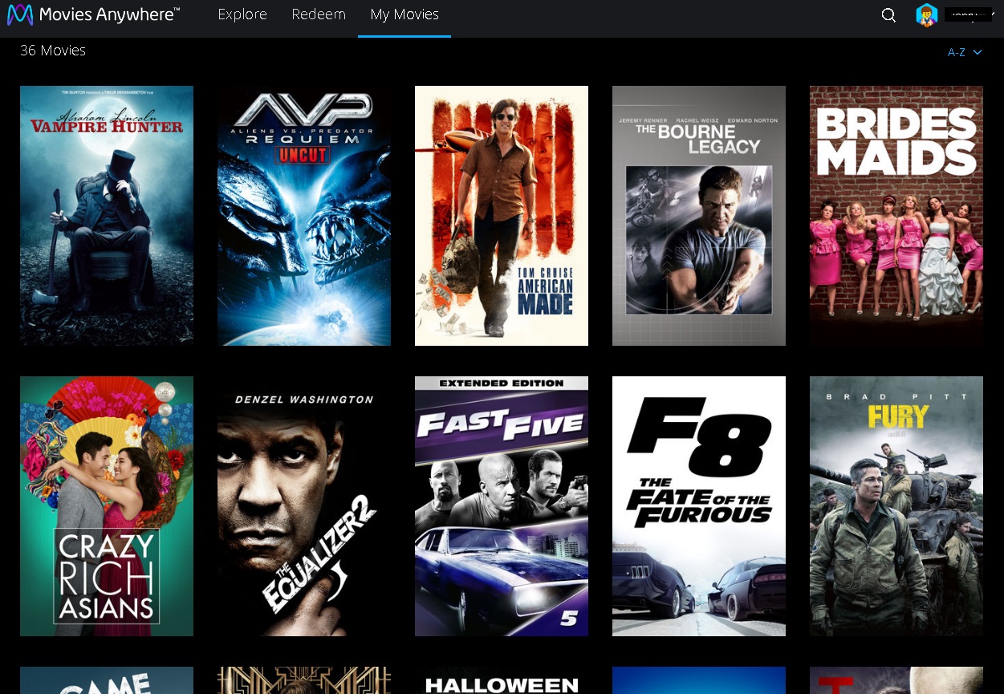Select the My Movies tab
This screenshot has width=1004, height=694.
click(x=404, y=14)
